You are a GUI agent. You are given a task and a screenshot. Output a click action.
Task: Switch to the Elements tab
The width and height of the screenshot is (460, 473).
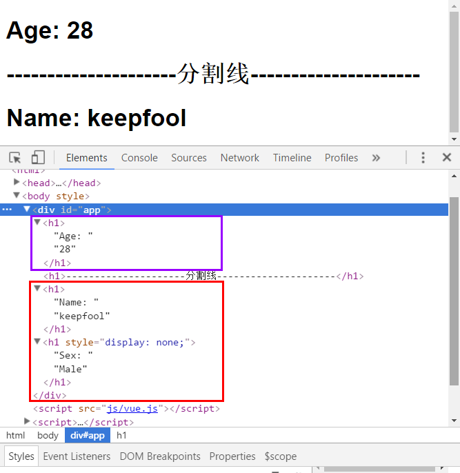coord(87,158)
